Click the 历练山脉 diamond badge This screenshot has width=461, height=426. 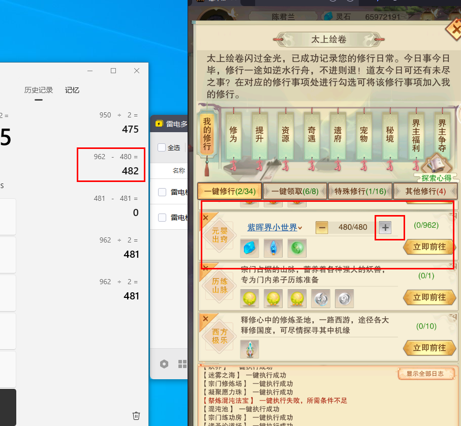[x=220, y=286]
